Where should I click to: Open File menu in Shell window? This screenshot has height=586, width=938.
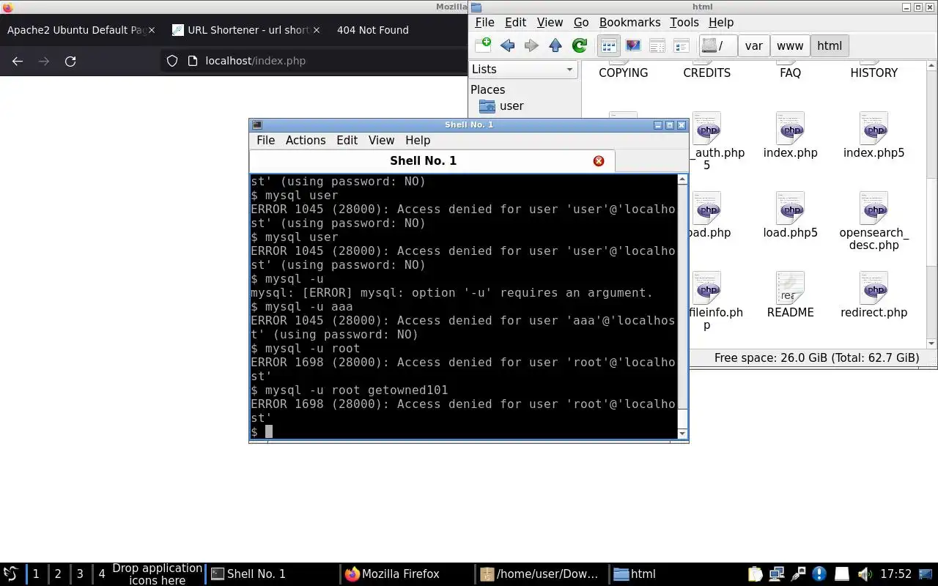pyautogui.click(x=265, y=140)
